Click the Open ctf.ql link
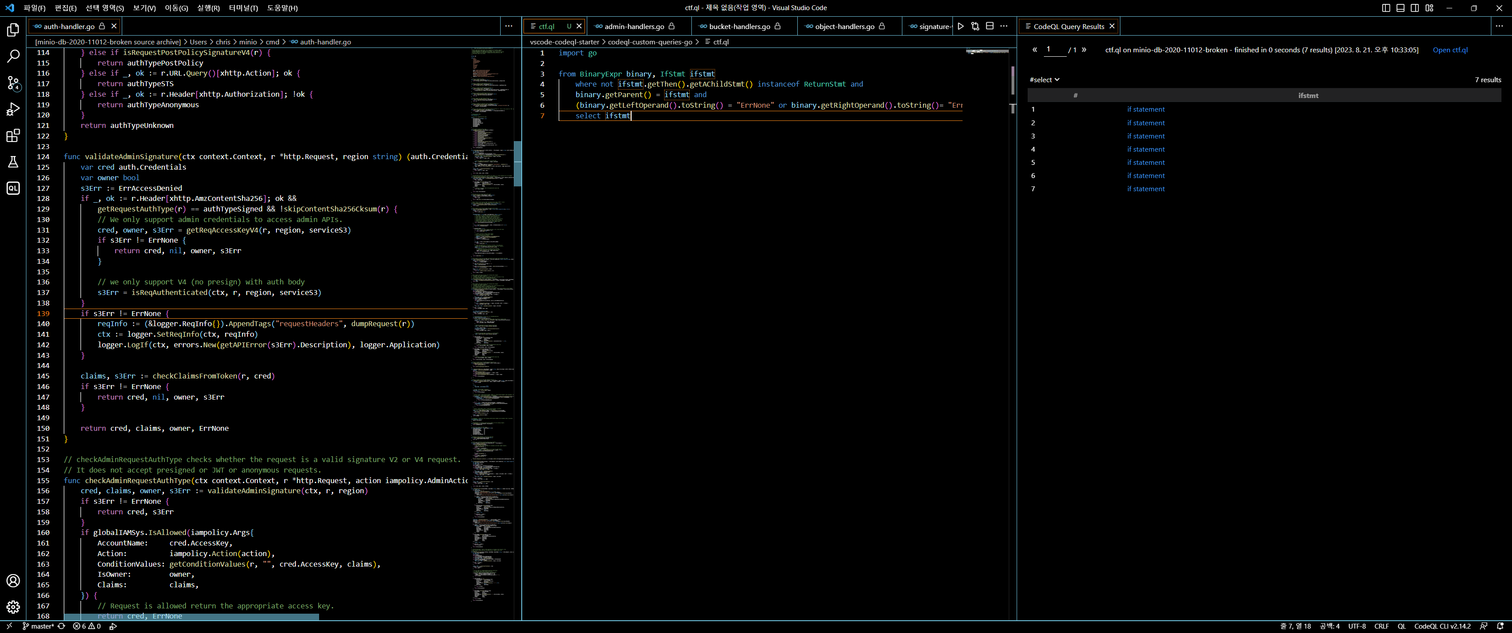Screen dimensions: 1512x633 1450,50
